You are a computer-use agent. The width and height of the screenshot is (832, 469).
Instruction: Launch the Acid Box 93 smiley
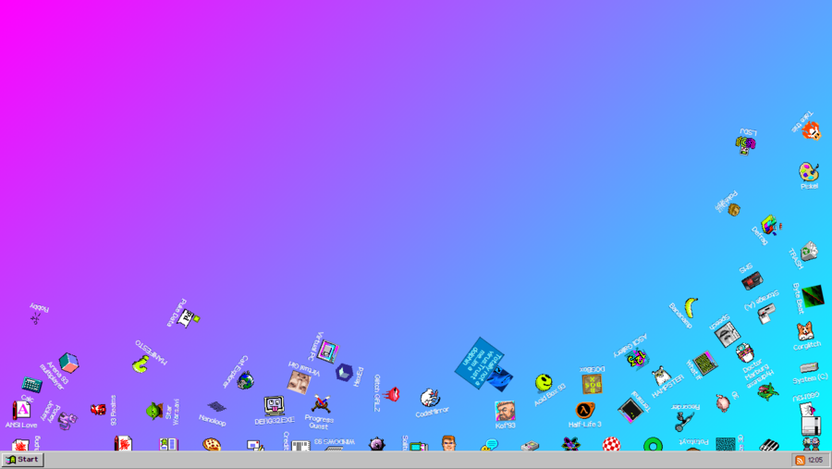[544, 382]
